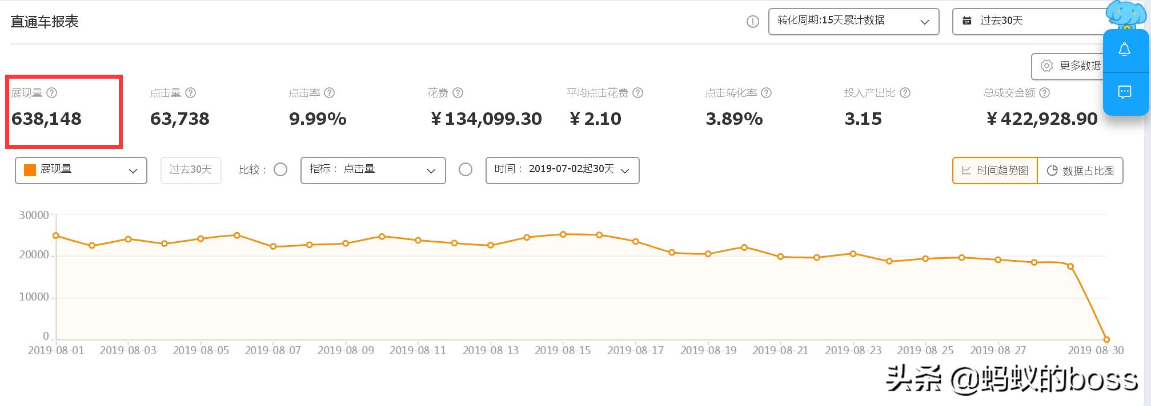Open the 时间 2019-07-02起30天 dropdown
Viewport: 1151px width, 406px height.
tap(562, 170)
